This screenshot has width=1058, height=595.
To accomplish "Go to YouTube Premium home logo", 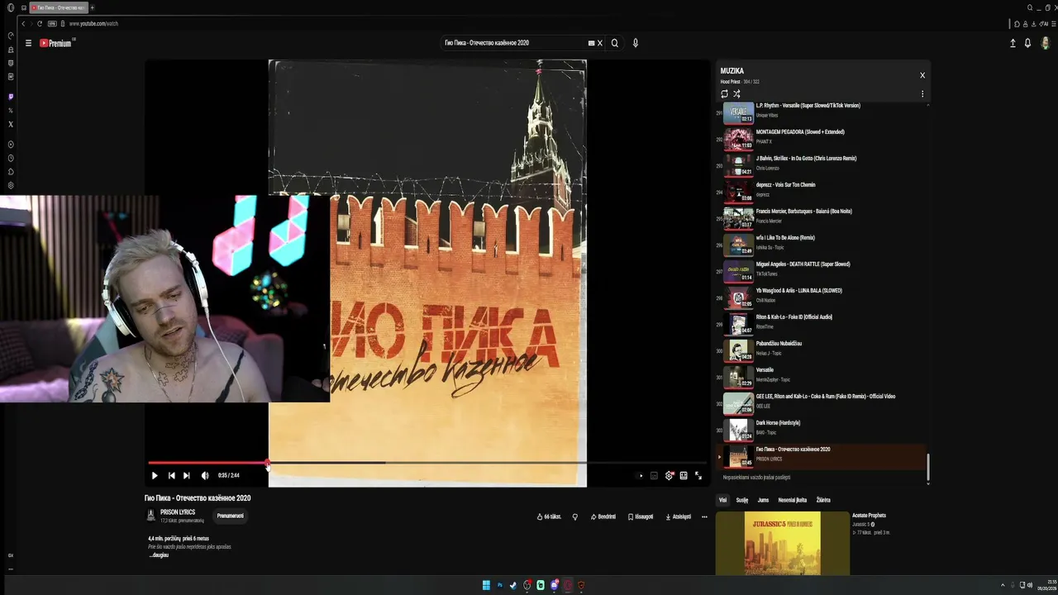I will [57, 43].
